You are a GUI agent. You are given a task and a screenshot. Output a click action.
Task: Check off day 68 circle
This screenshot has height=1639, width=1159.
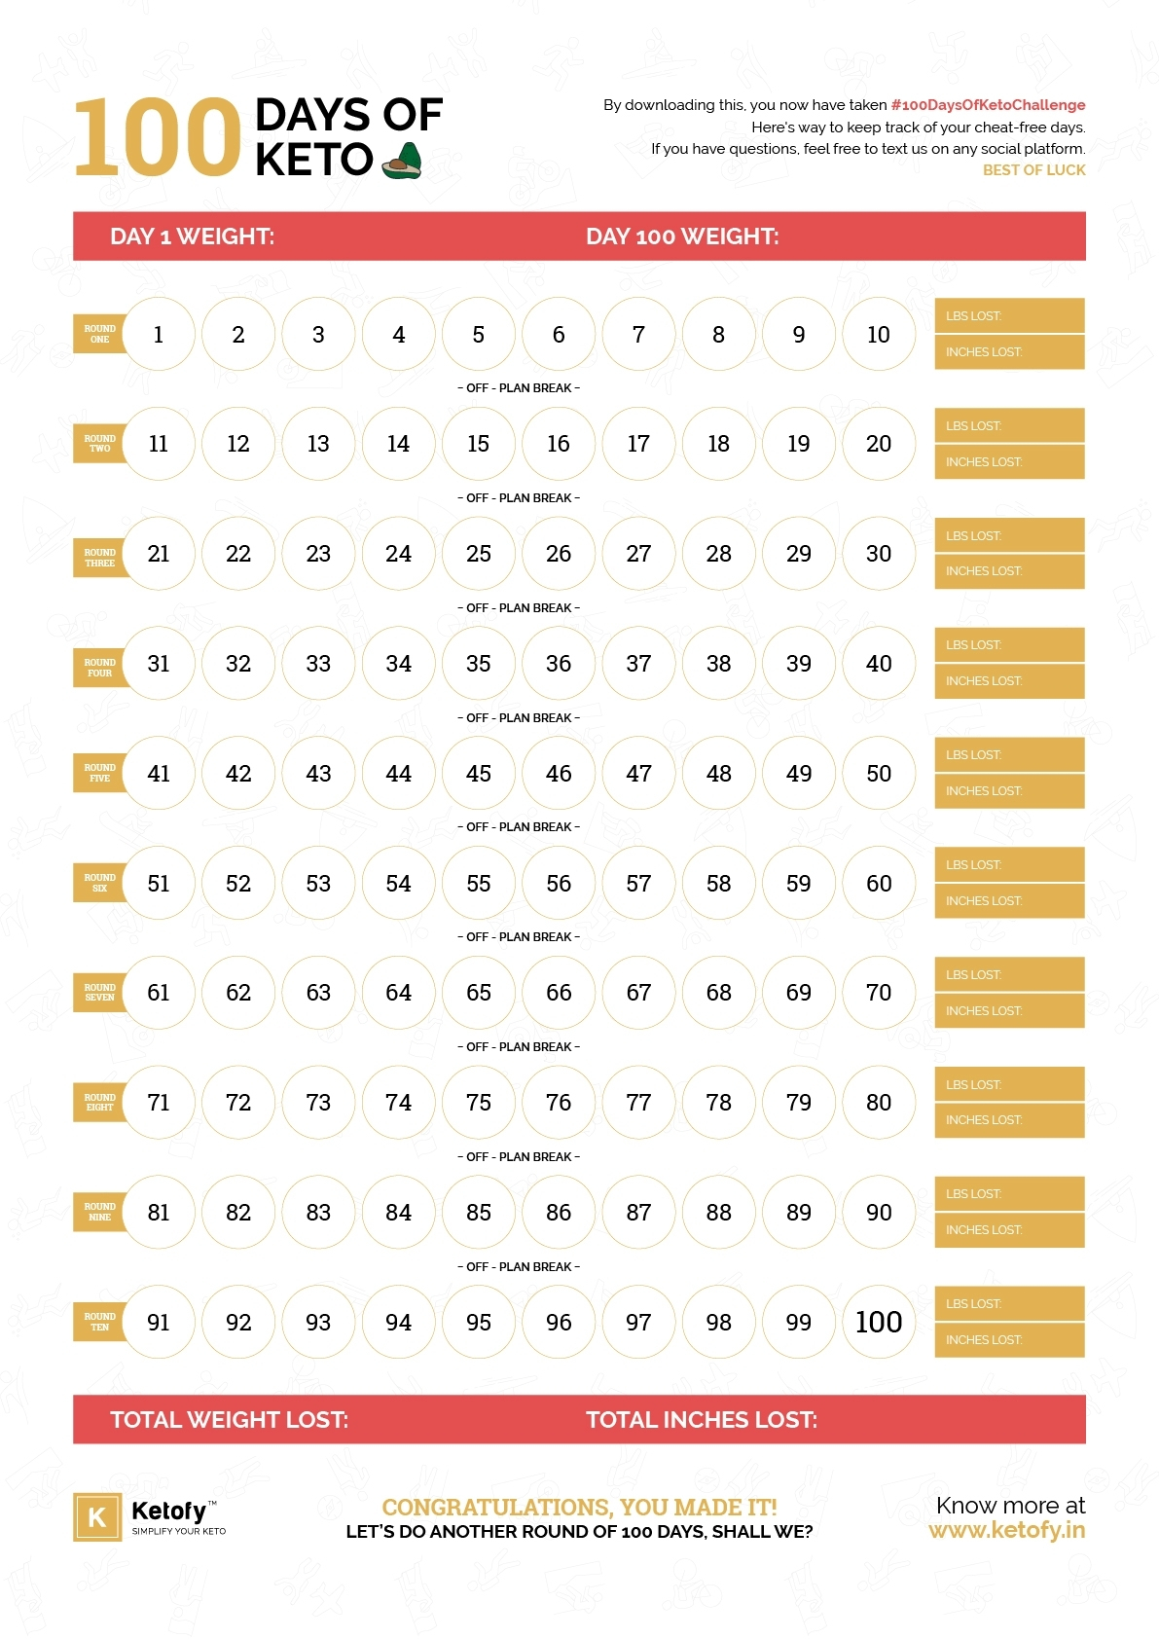tap(718, 993)
